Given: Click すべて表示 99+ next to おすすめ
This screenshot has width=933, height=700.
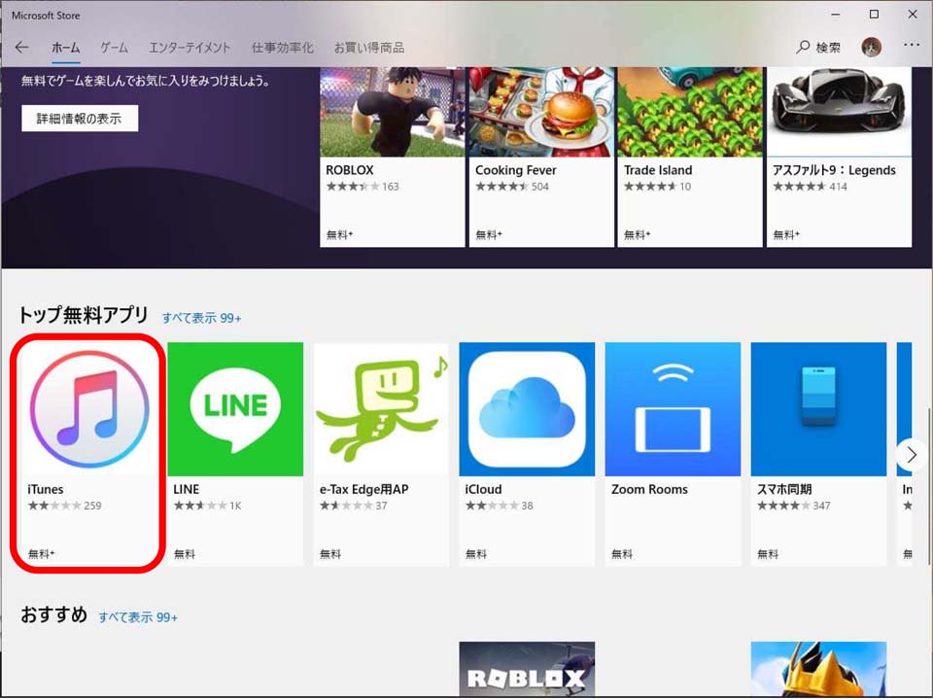Looking at the screenshot, I should [138, 617].
